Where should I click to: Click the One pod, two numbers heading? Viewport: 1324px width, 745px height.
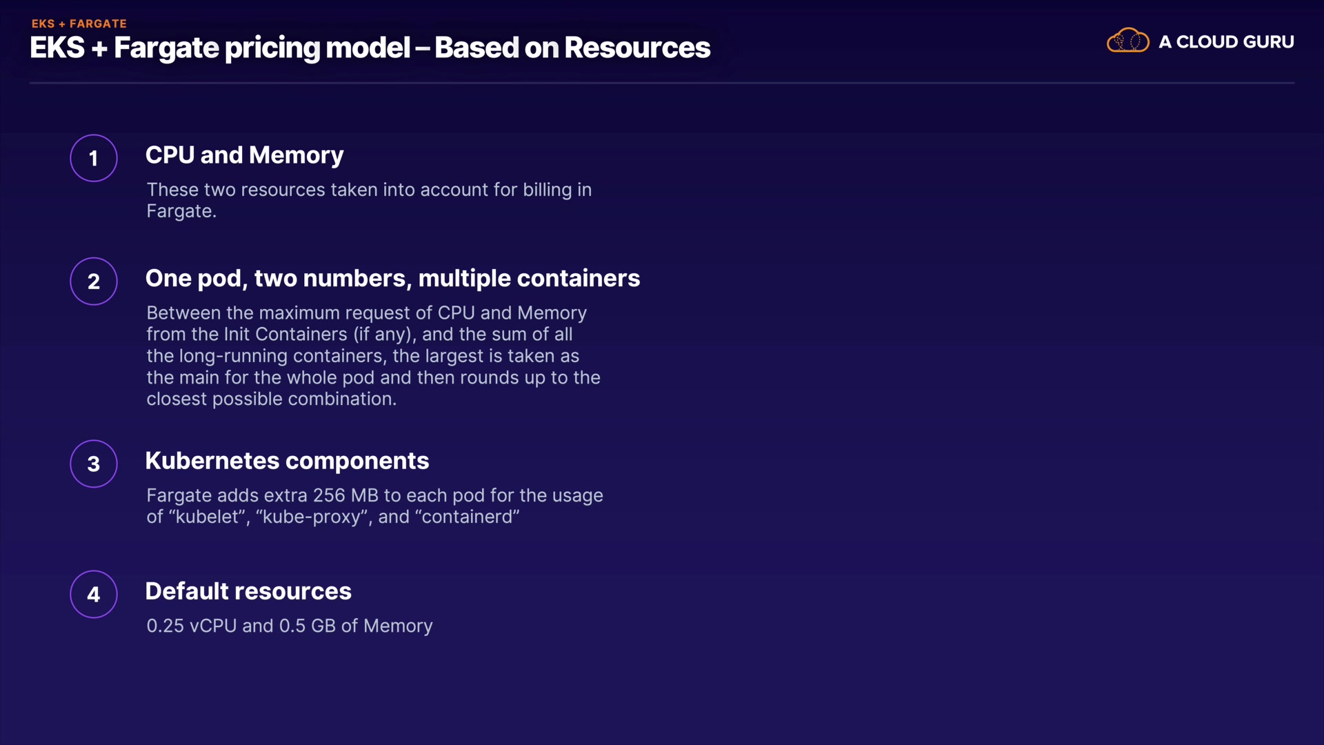[x=392, y=278]
